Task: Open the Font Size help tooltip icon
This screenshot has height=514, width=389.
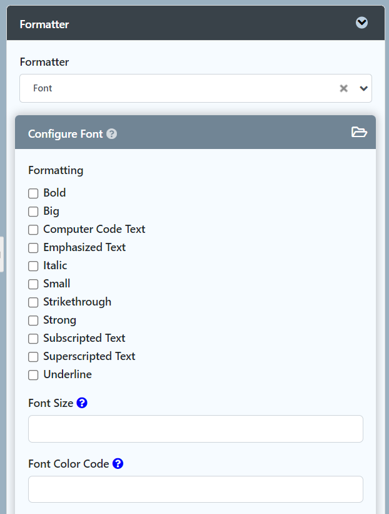Action: pyautogui.click(x=82, y=403)
